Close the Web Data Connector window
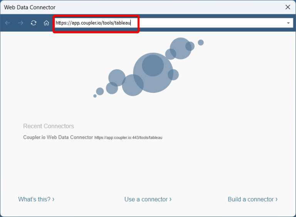This screenshot has height=217, width=296. (x=288, y=7)
